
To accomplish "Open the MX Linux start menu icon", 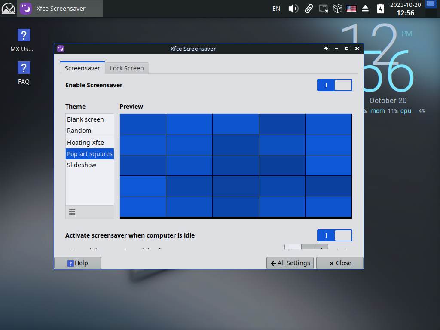I will (8, 9).
